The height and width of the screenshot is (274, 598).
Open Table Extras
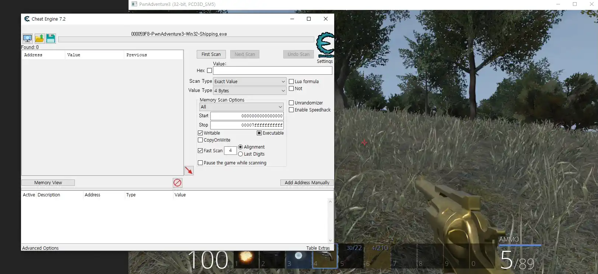318,248
